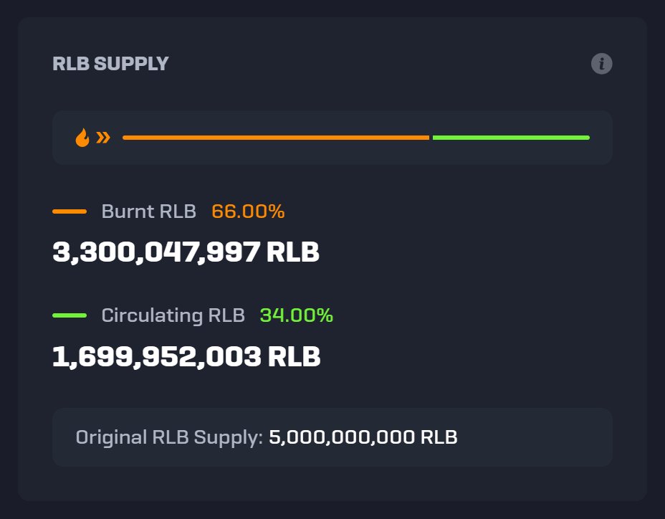Click the 66.00% burnt percentage
The image size is (665, 519).
point(248,211)
